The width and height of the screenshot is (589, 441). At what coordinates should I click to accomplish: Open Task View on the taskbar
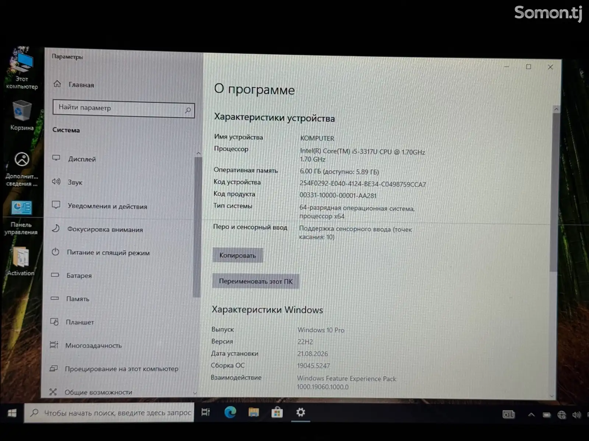[x=205, y=412]
